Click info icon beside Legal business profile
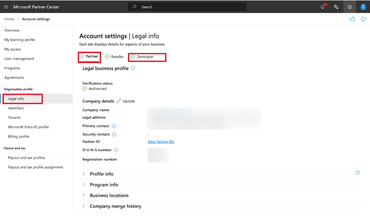Screen dimensions: 370x216 133,68
